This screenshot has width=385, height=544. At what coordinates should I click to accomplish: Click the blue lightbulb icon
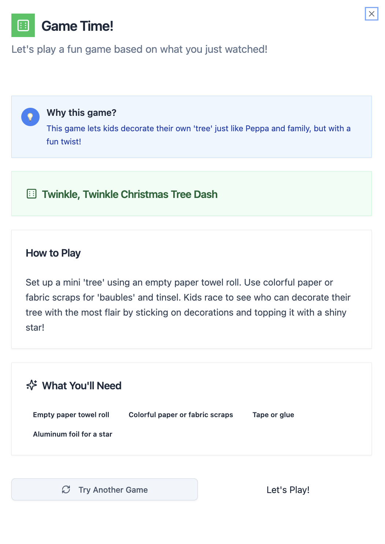coord(30,117)
